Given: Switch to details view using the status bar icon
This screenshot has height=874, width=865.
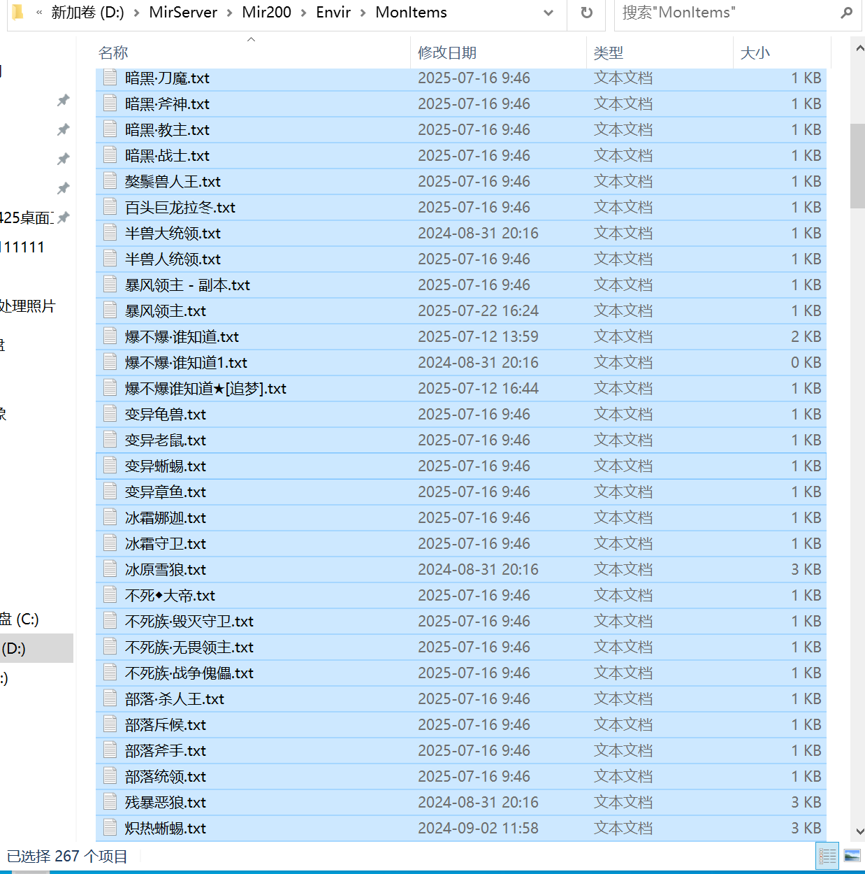Looking at the screenshot, I should 827,856.
